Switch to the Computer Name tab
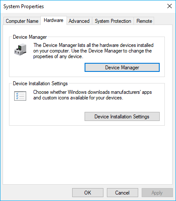Screen dimensions: 176x201 point(22,21)
